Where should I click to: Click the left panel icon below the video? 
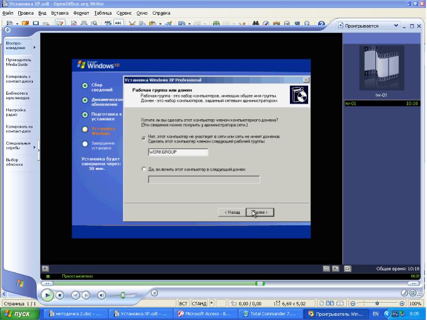pos(46,269)
